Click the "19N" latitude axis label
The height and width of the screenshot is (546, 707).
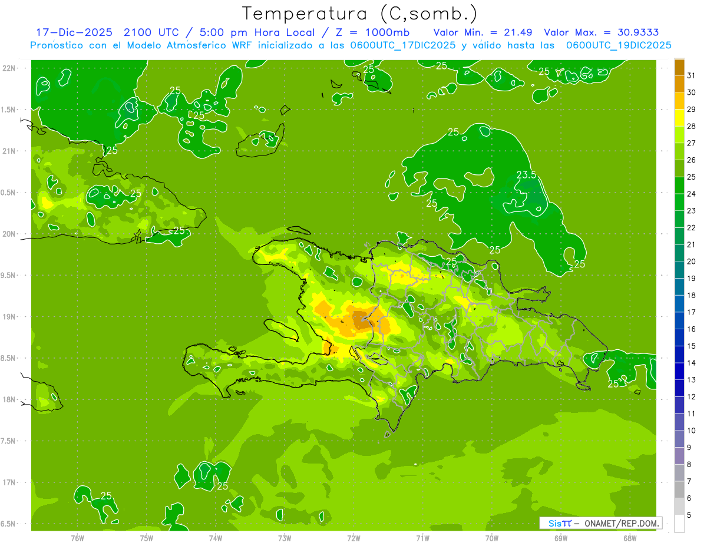point(9,316)
